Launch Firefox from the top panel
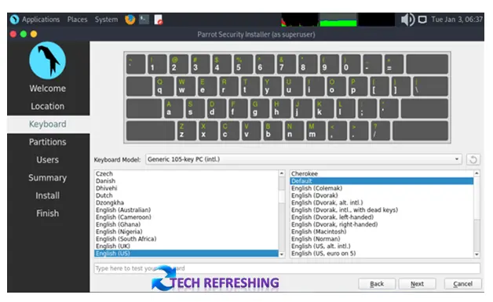The image size is (493, 302). 130,20
